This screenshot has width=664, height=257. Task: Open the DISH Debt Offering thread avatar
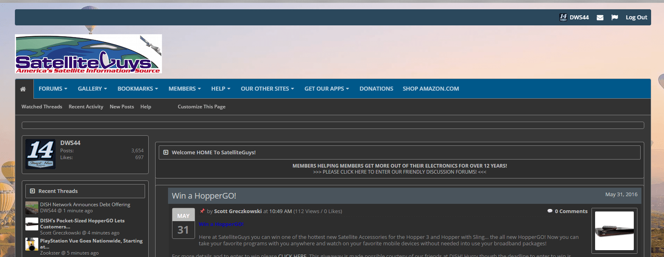click(32, 208)
